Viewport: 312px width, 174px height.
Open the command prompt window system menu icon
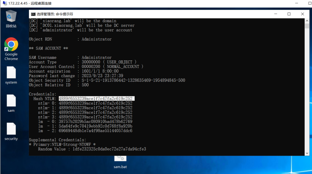tap(33, 14)
